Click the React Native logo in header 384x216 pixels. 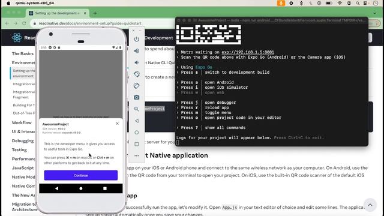(17, 38)
